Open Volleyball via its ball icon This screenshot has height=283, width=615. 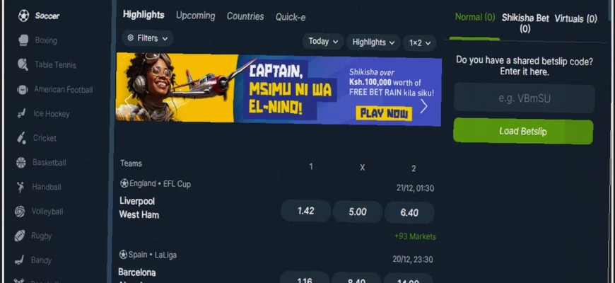(x=20, y=211)
